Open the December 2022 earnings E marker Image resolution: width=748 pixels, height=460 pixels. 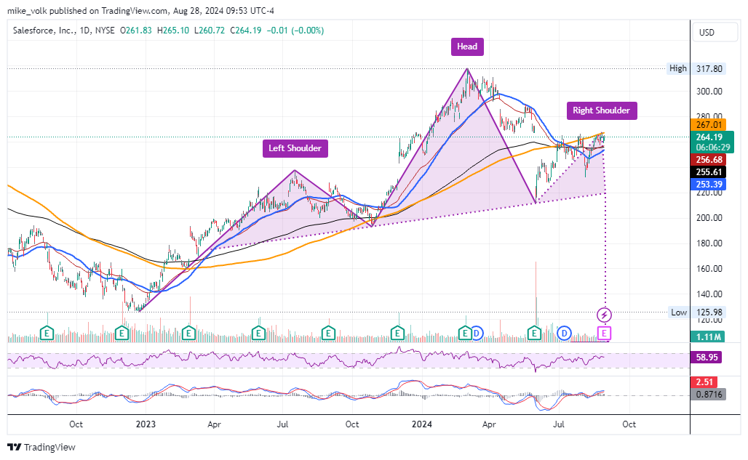[x=122, y=333]
